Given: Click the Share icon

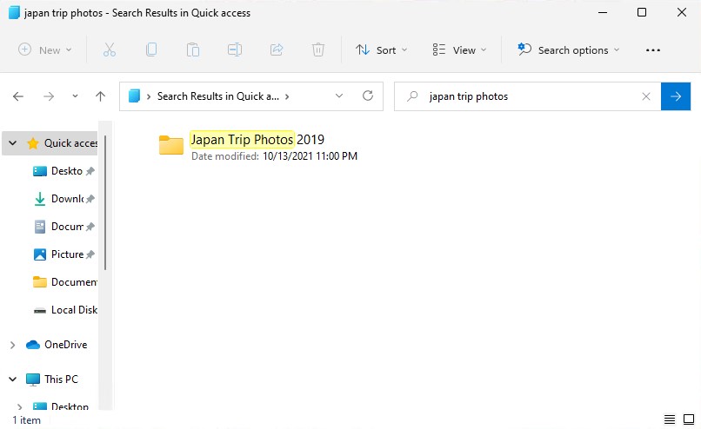Looking at the screenshot, I should tap(277, 49).
